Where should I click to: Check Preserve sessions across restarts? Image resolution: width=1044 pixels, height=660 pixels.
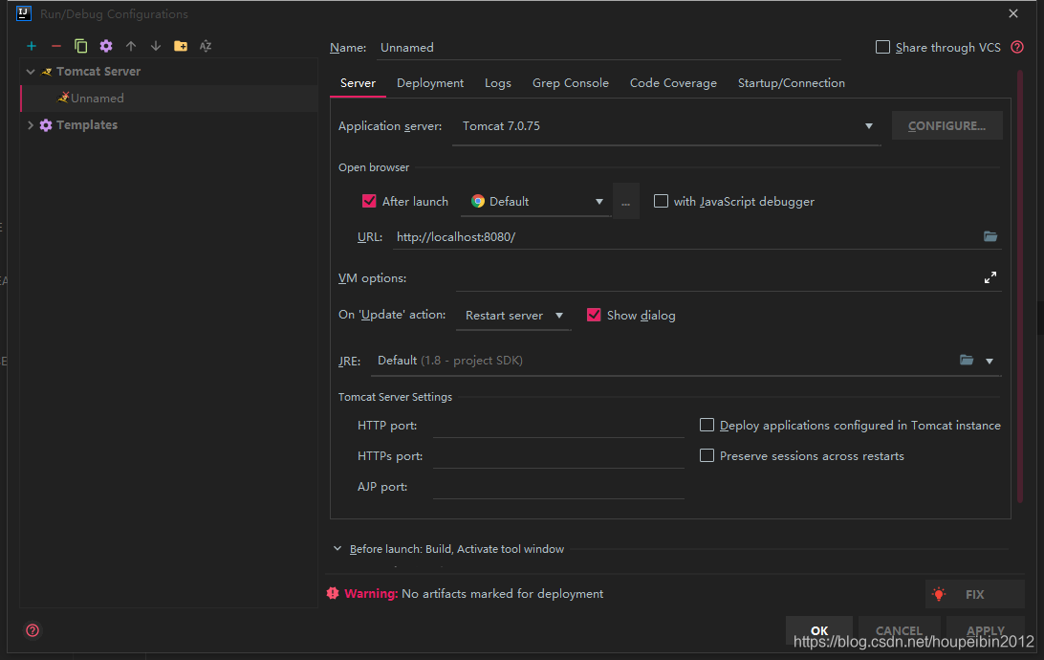tap(707, 455)
